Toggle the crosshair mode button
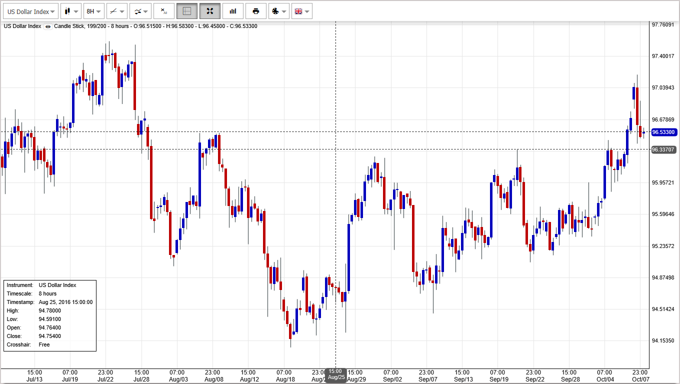 (187, 11)
